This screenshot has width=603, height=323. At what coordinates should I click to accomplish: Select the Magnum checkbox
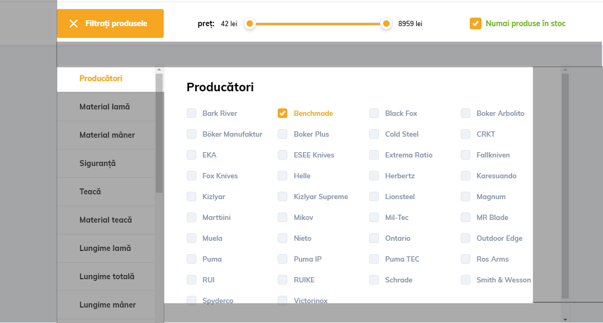[x=465, y=196]
